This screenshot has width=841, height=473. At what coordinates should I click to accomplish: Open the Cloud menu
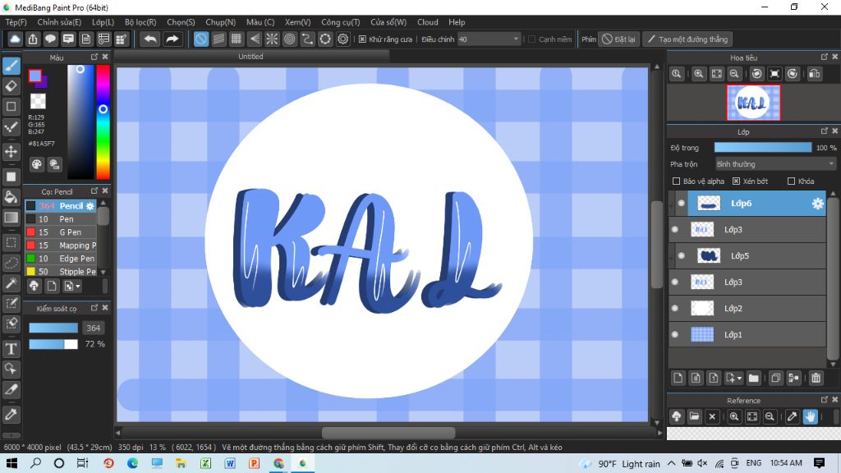(x=427, y=22)
